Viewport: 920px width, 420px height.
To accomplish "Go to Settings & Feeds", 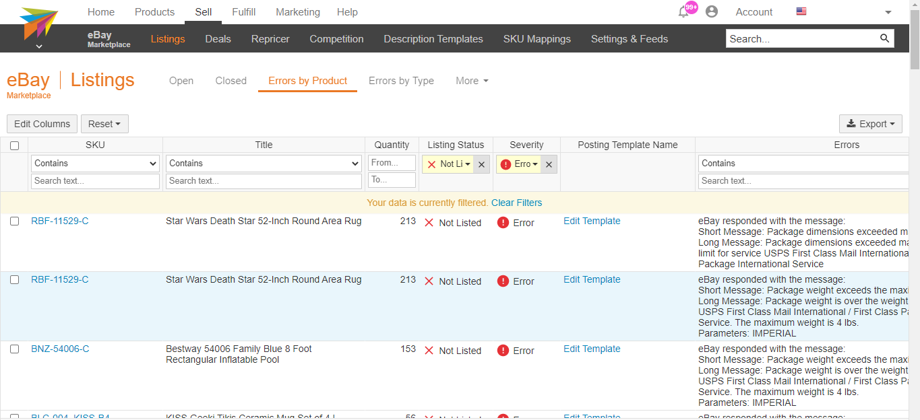I will coord(630,39).
